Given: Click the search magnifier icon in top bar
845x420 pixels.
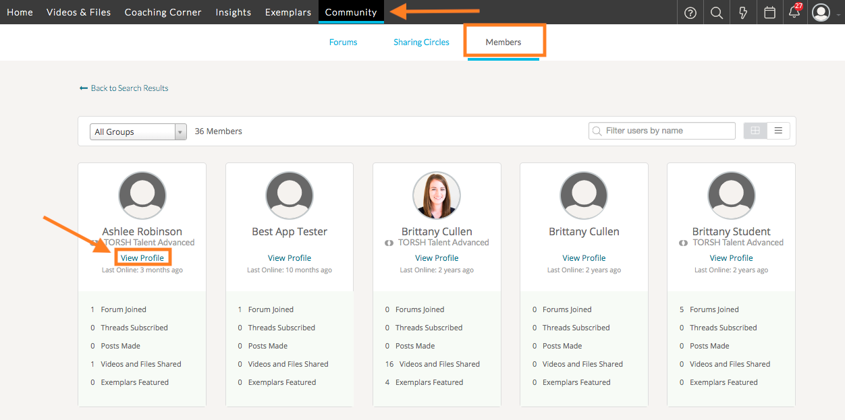Looking at the screenshot, I should (x=716, y=13).
